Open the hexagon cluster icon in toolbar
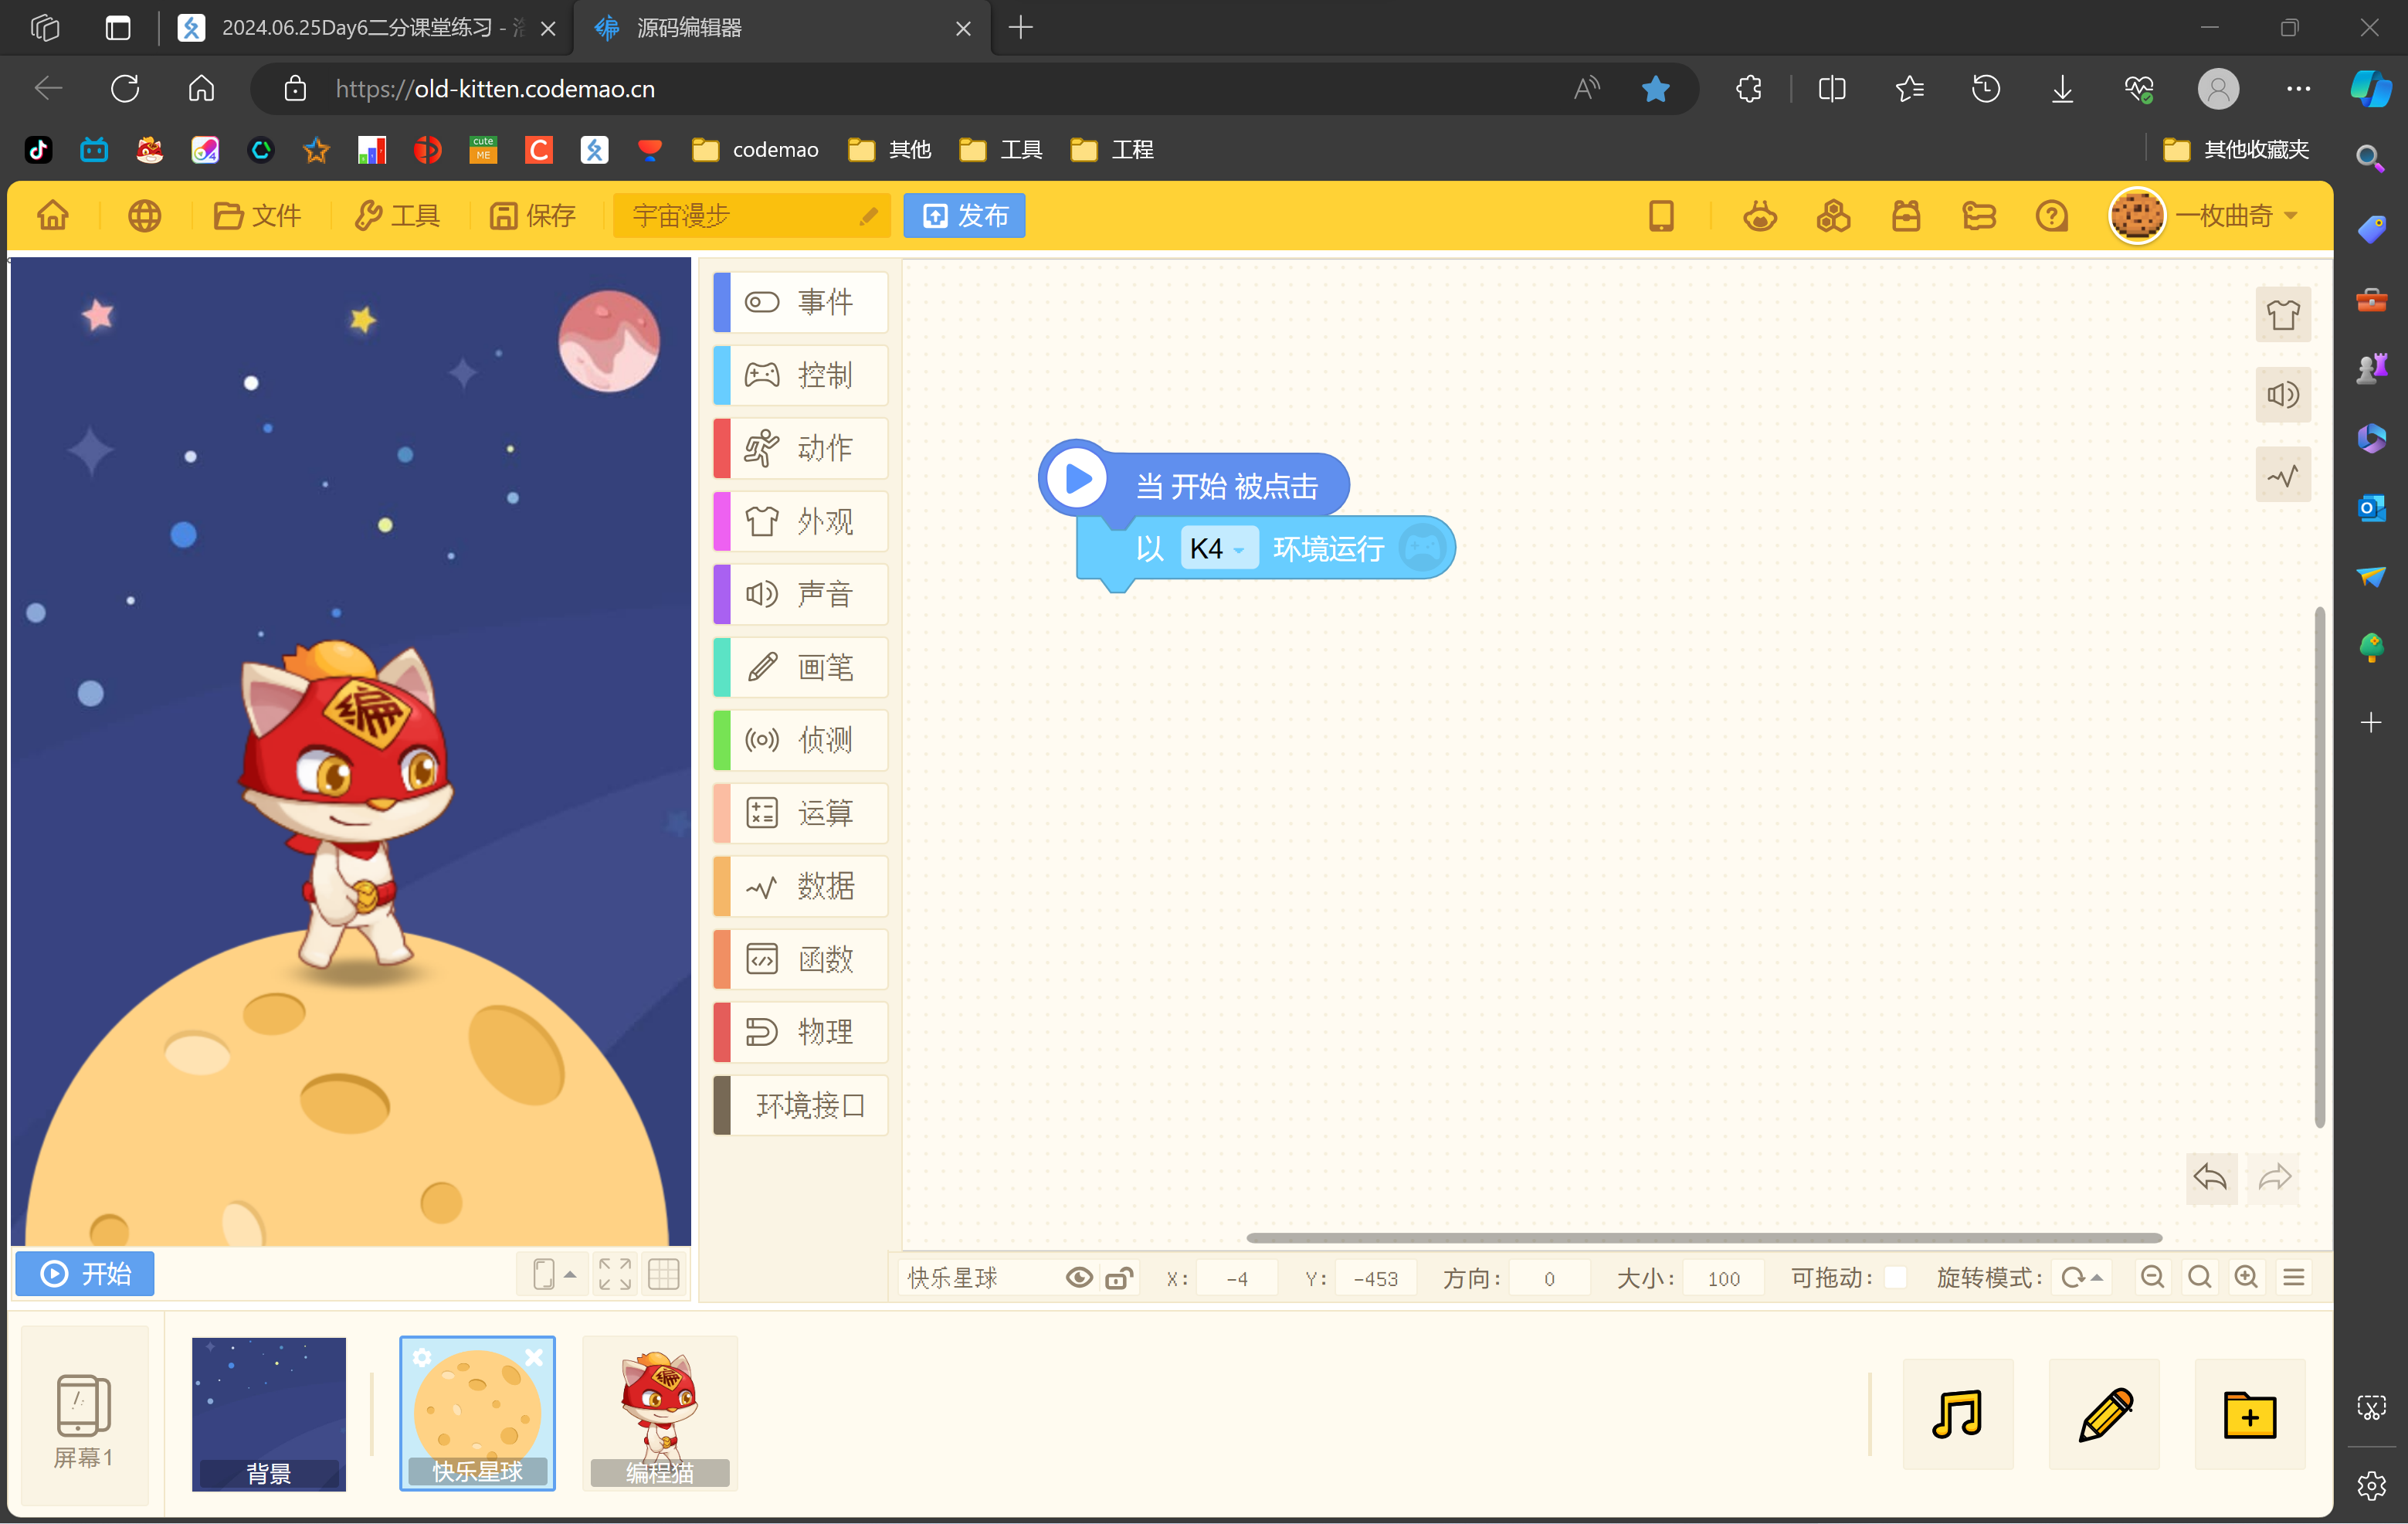 click(x=1833, y=215)
